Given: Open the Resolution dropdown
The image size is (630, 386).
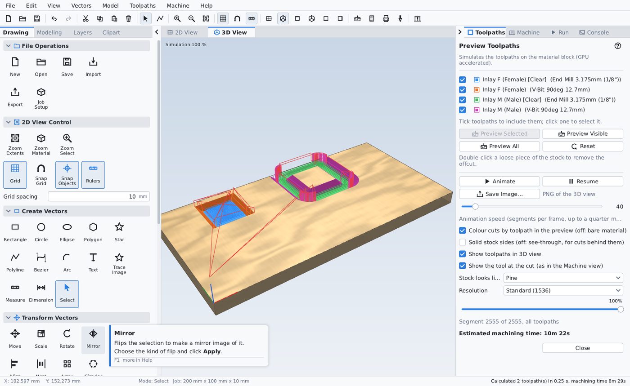Looking at the screenshot, I should tap(563, 290).
